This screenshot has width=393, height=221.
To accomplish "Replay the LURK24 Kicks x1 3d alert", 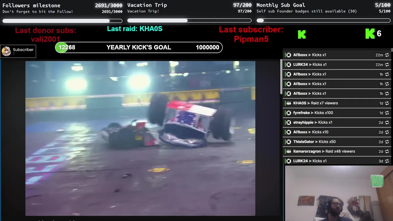I will [x=387, y=161].
